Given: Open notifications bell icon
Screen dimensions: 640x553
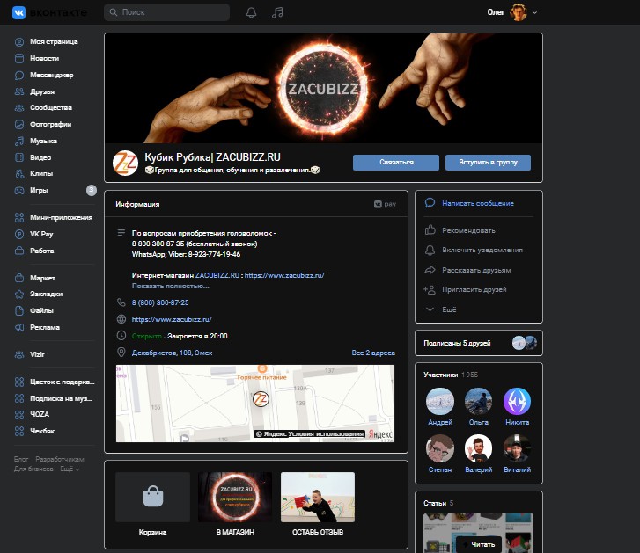Looking at the screenshot, I should (251, 12).
